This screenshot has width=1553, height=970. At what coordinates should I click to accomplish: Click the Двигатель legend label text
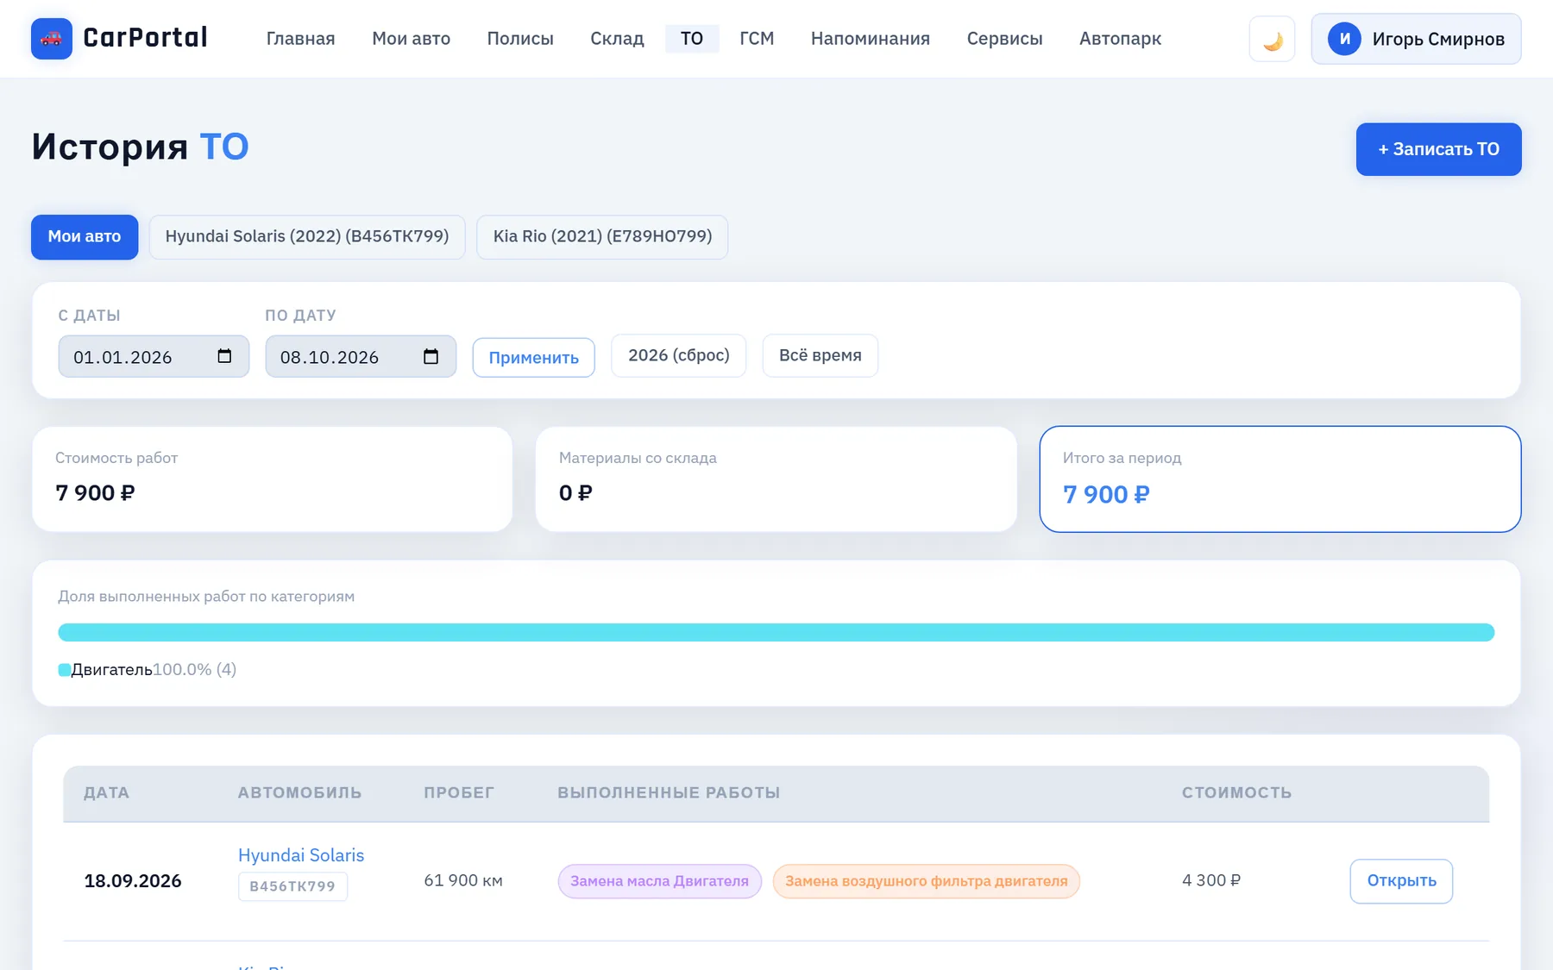(111, 669)
